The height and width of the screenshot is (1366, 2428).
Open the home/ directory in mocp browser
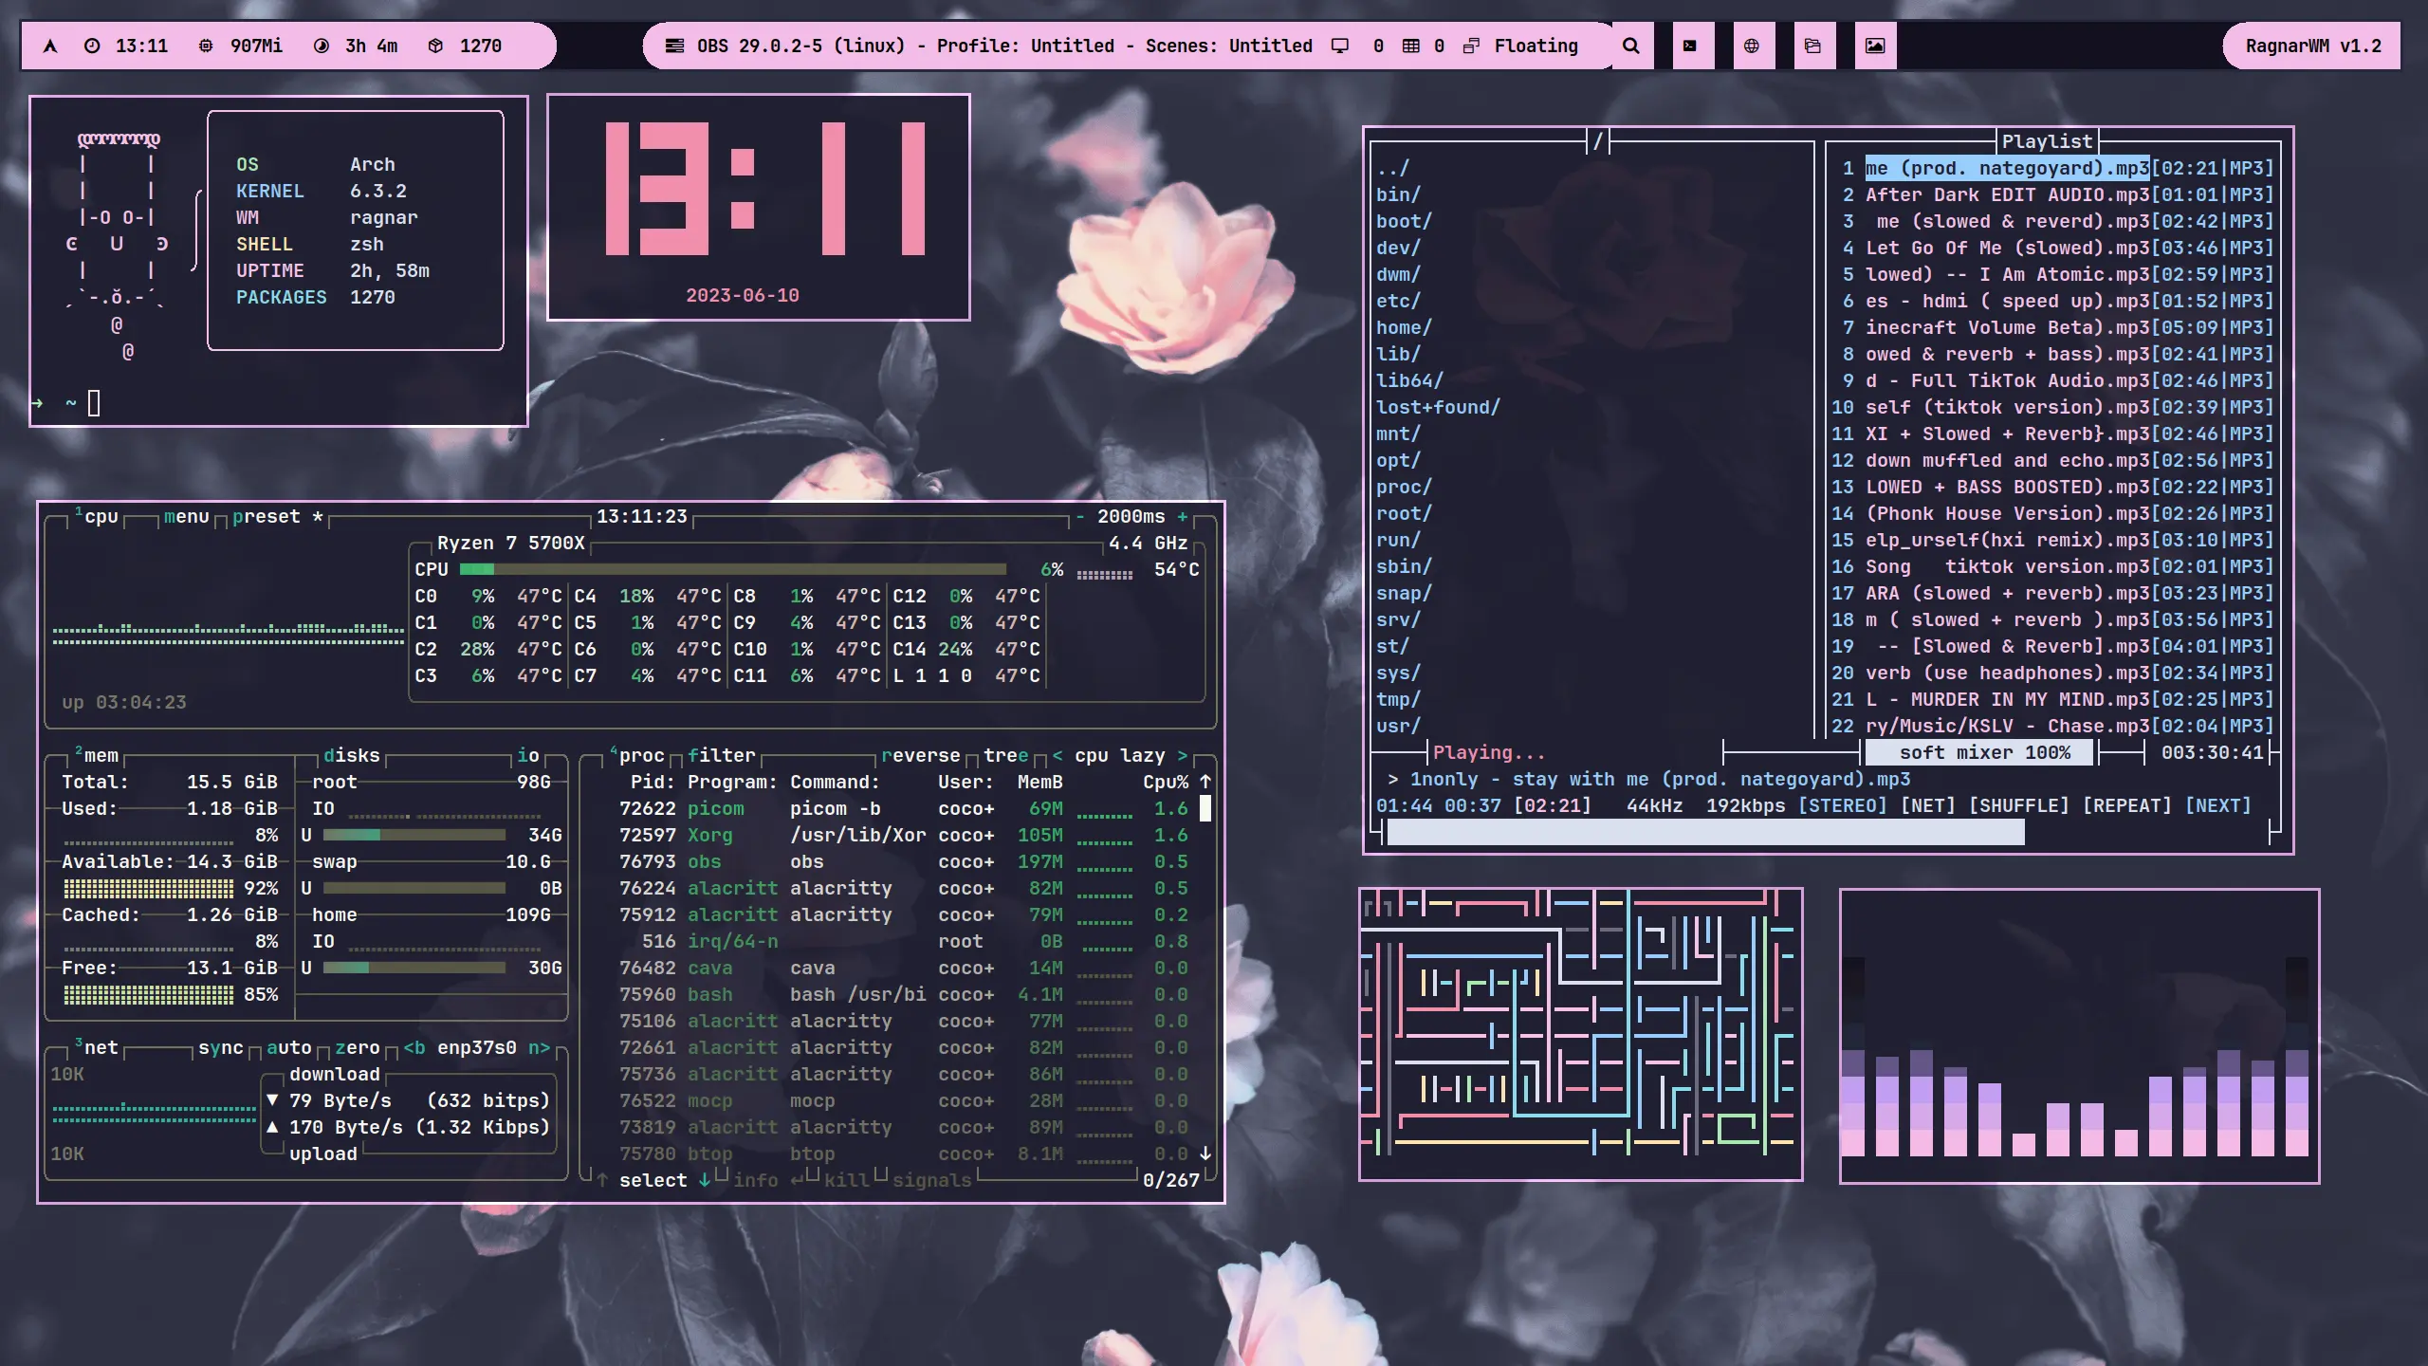point(1404,327)
